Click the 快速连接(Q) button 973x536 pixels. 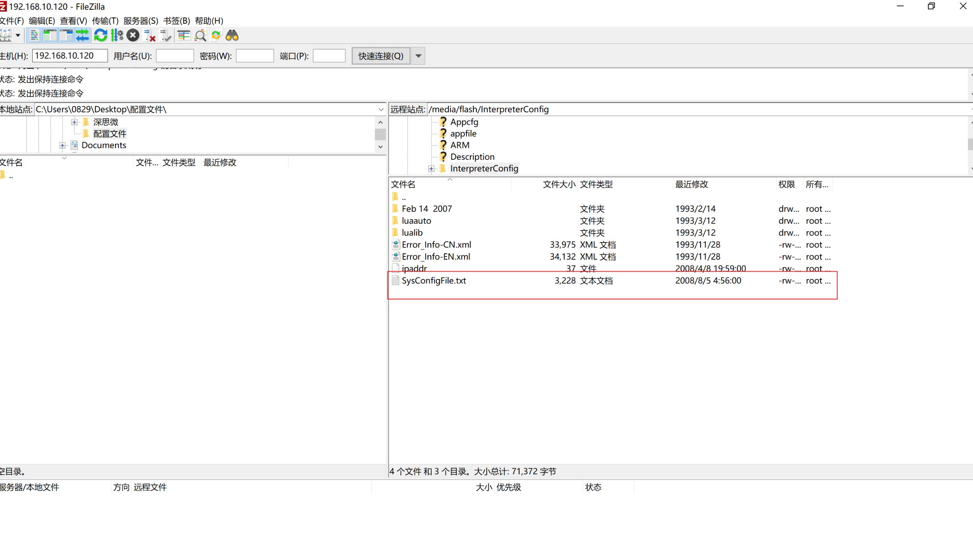[x=380, y=56]
